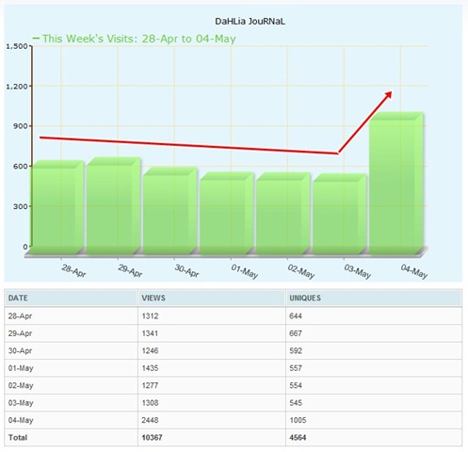Click the green legend dash marker
Viewport: 468px width, 452px height.
[x=36, y=39]
